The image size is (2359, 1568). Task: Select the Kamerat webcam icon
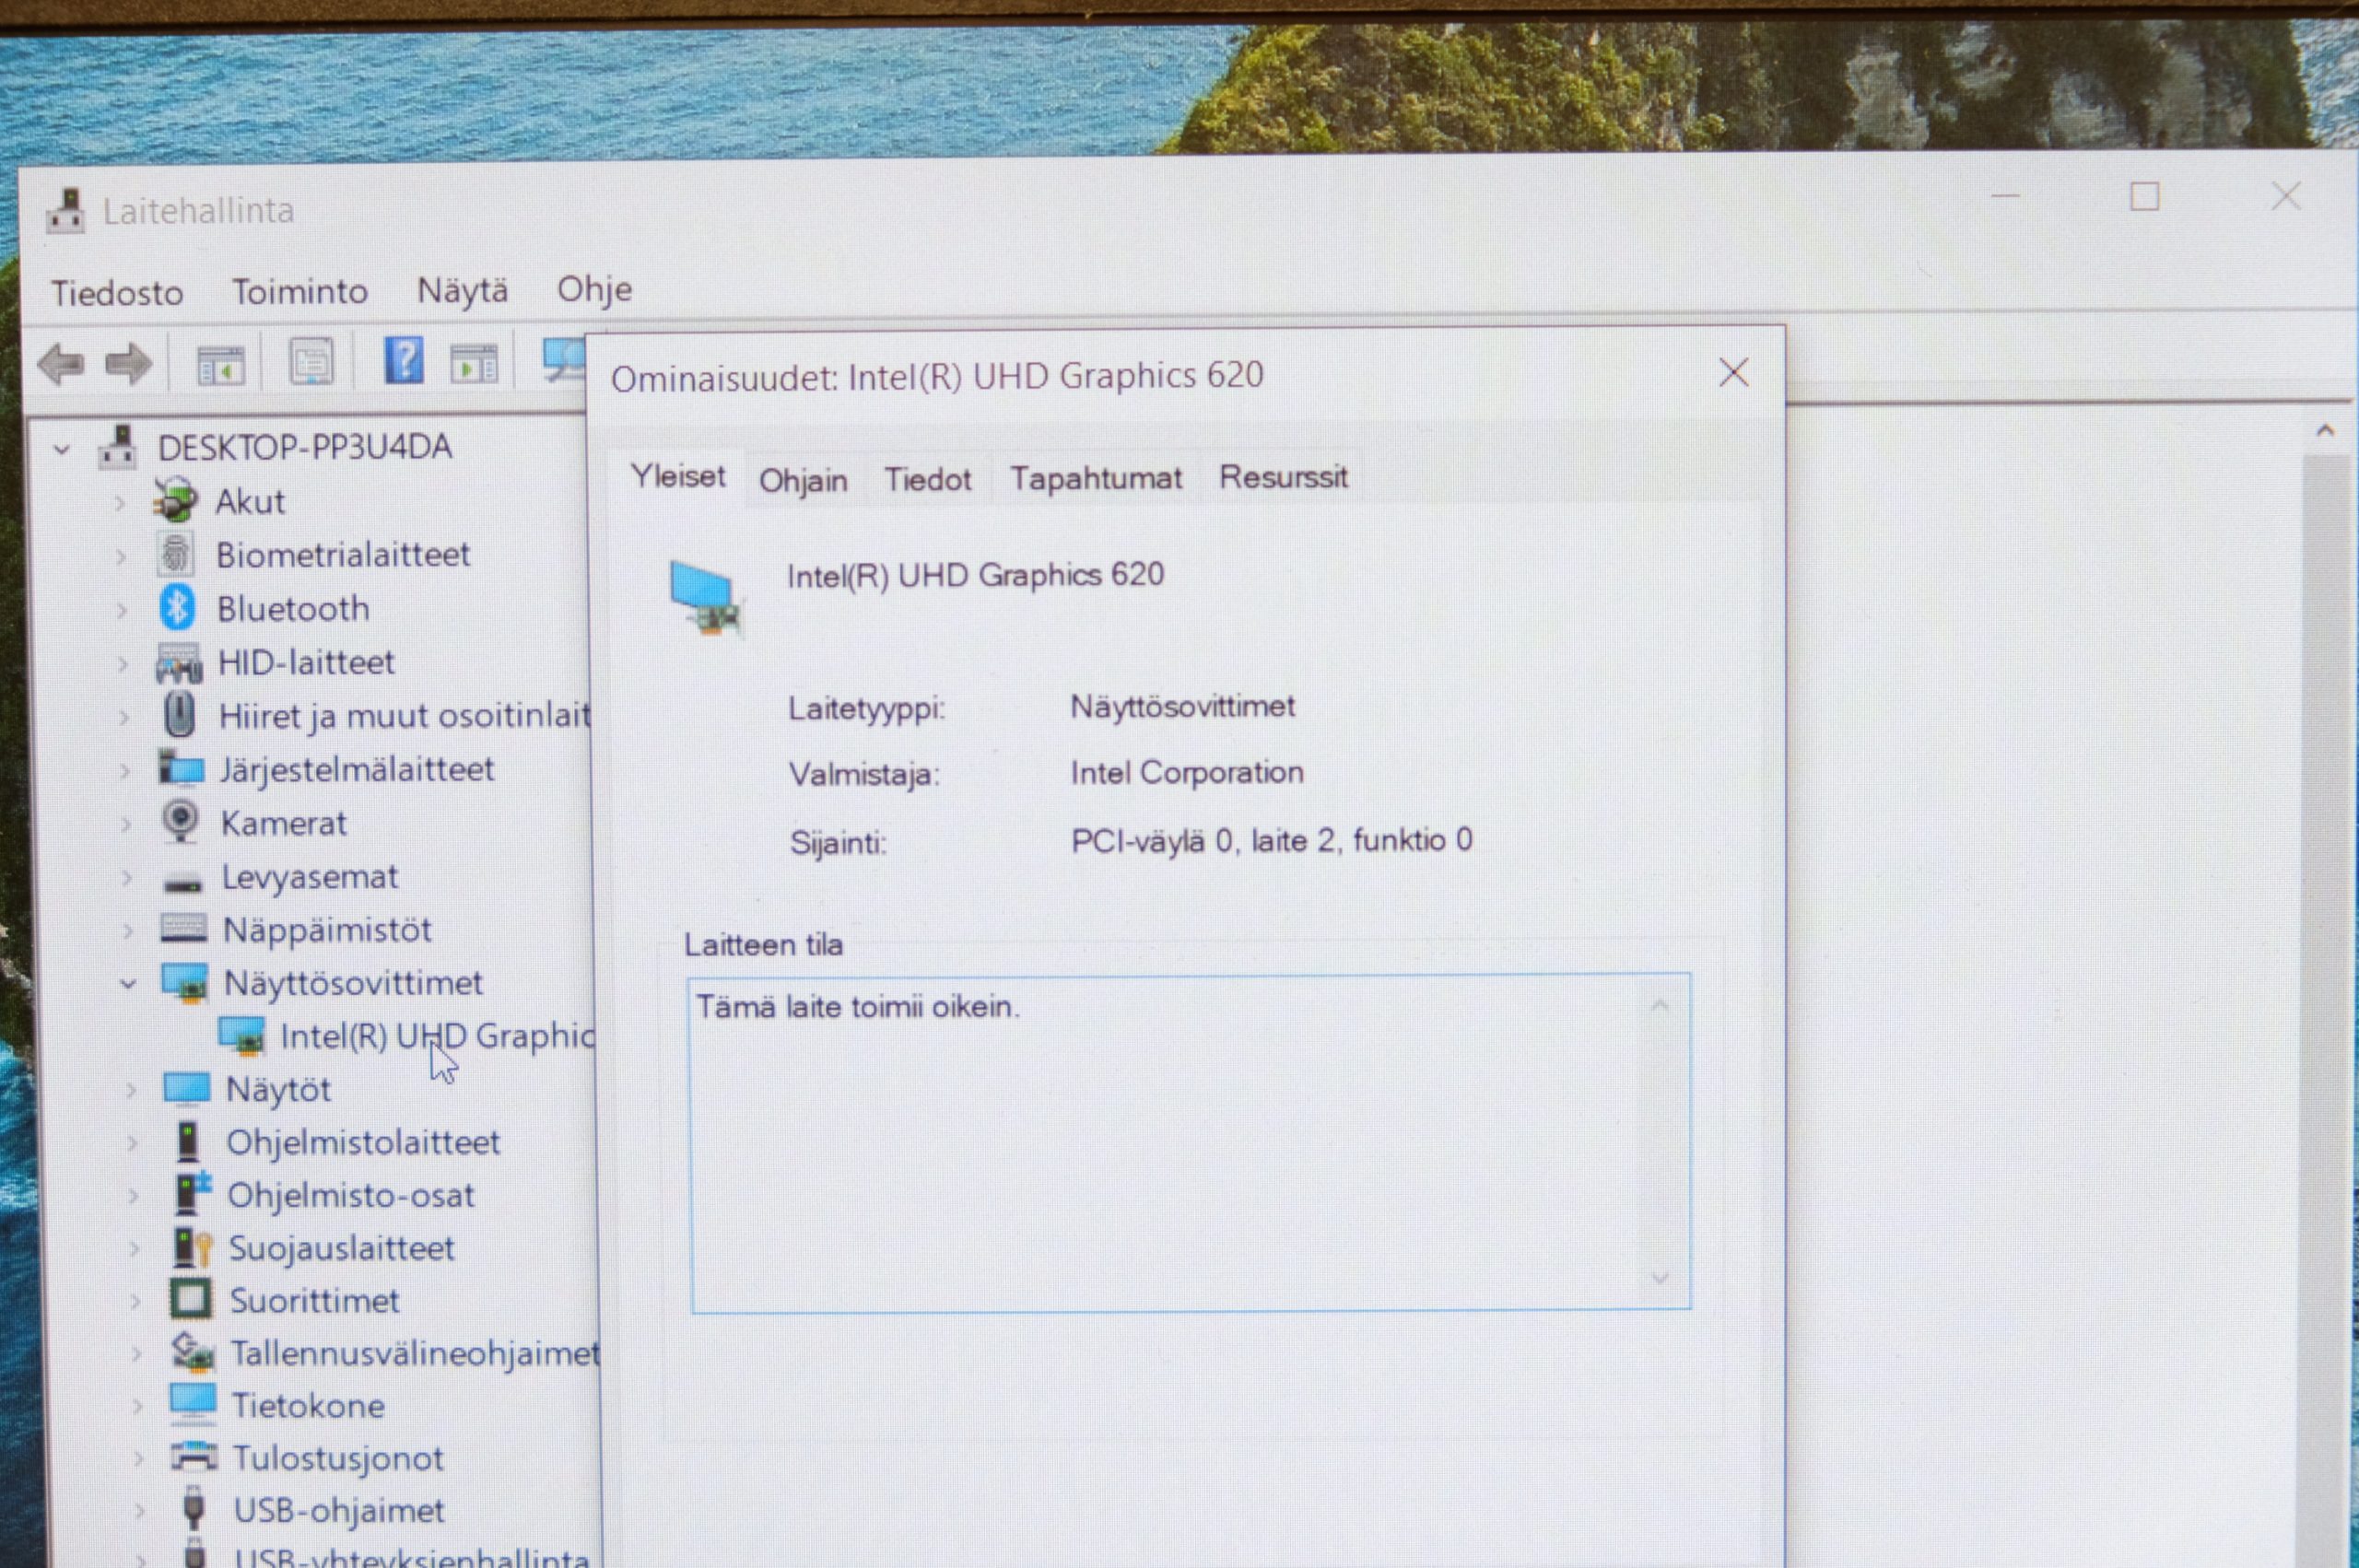pos(181,822)
